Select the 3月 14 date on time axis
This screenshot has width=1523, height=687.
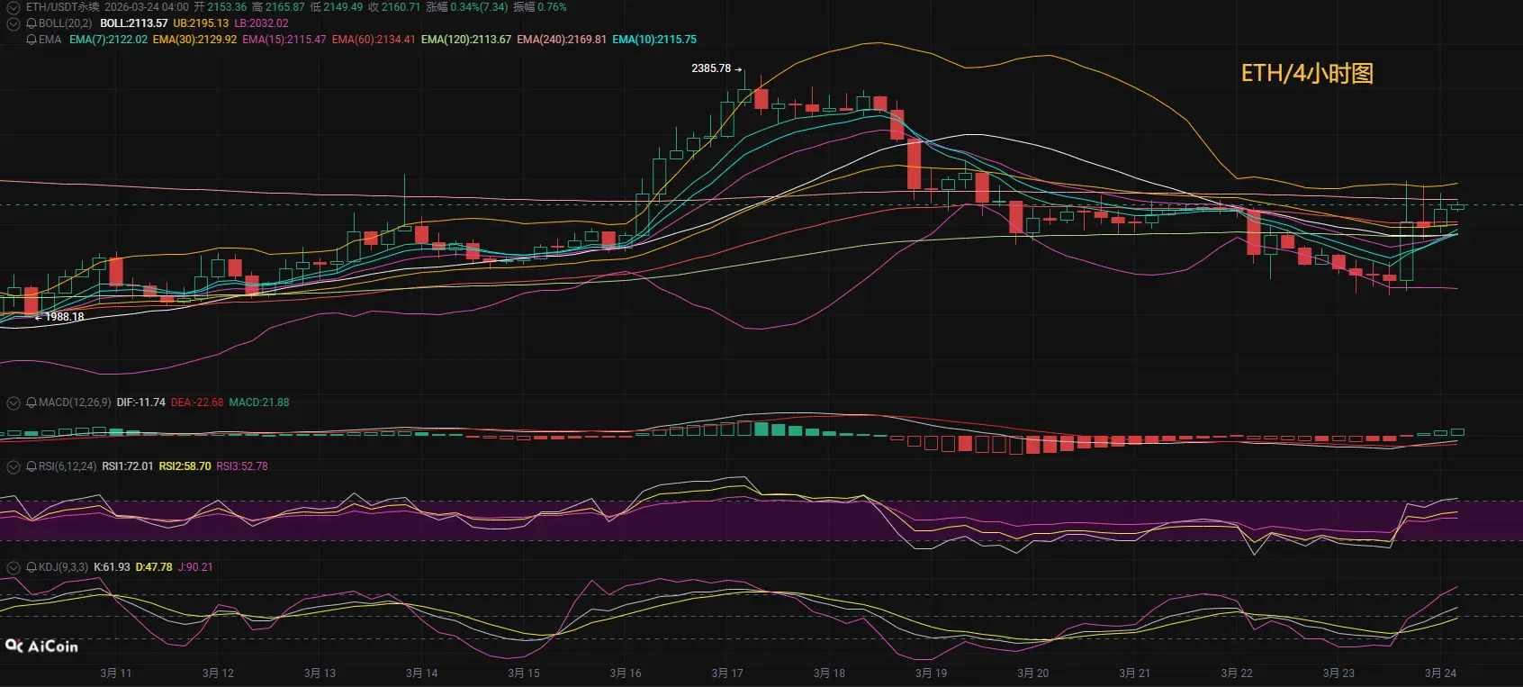[422, 673]
